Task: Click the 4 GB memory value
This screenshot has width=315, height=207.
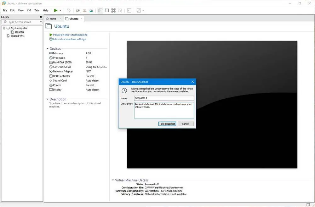Action: tap(89, 53)
